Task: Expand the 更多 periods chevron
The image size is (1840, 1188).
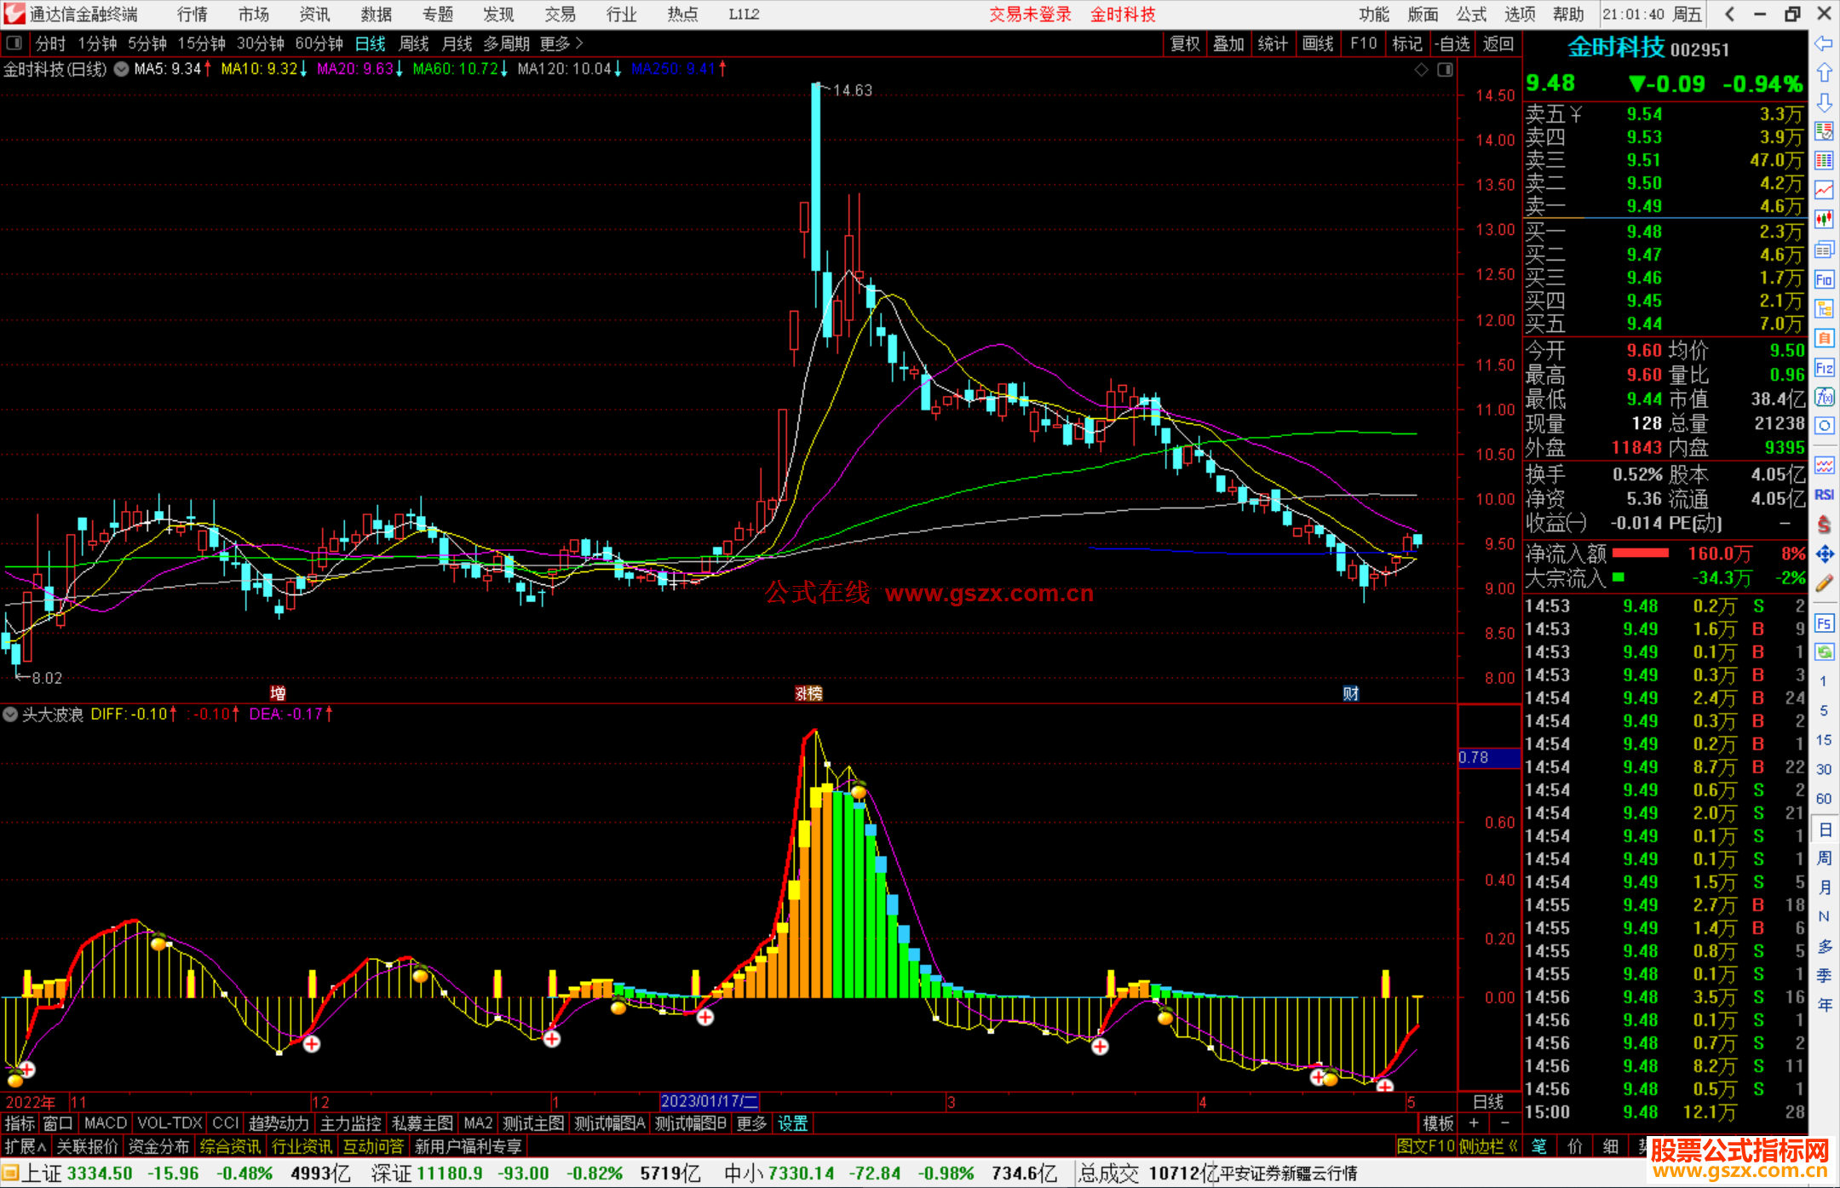Action: coord(579,43)
